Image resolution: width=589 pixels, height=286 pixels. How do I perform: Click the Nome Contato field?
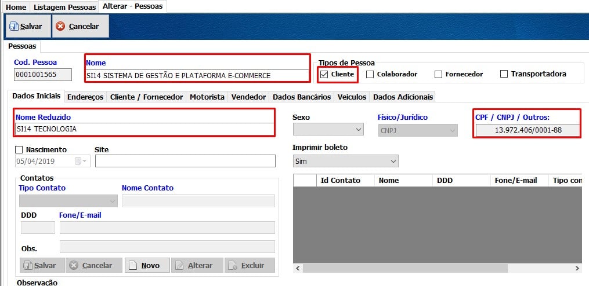point(198,201)
